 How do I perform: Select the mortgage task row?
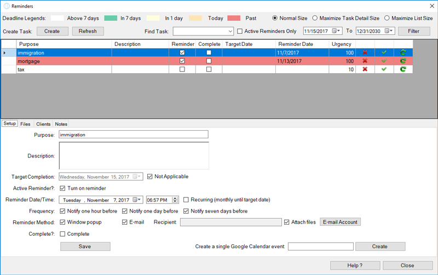(x=207, y=61)
